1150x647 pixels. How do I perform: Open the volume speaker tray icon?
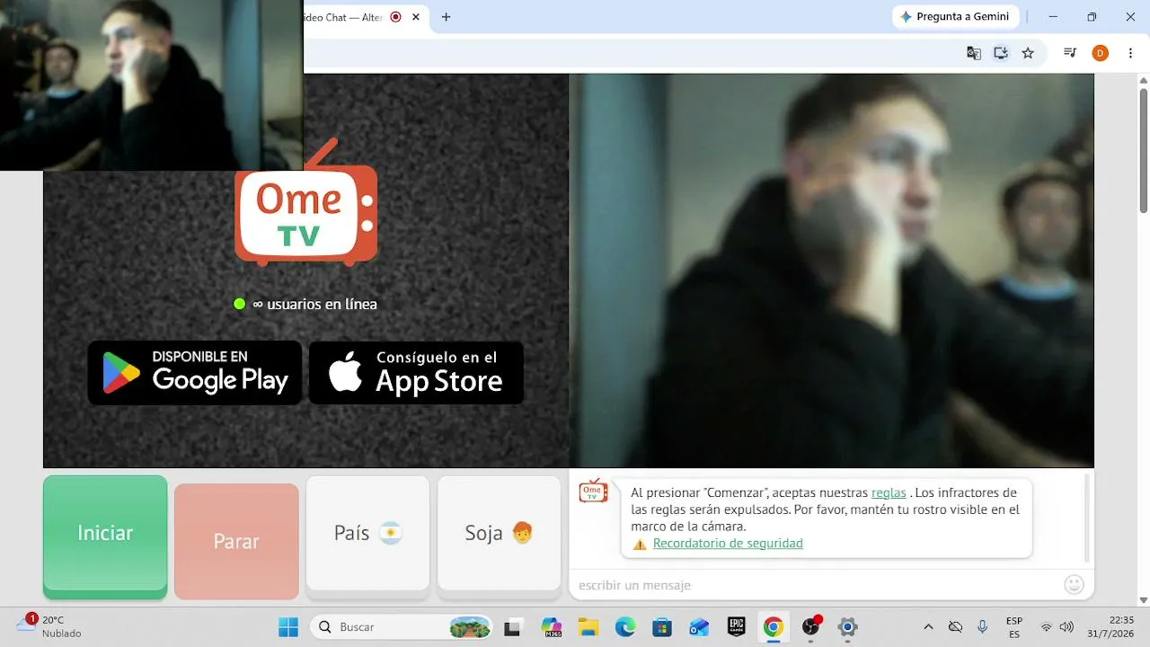(x=1066, y=626)
